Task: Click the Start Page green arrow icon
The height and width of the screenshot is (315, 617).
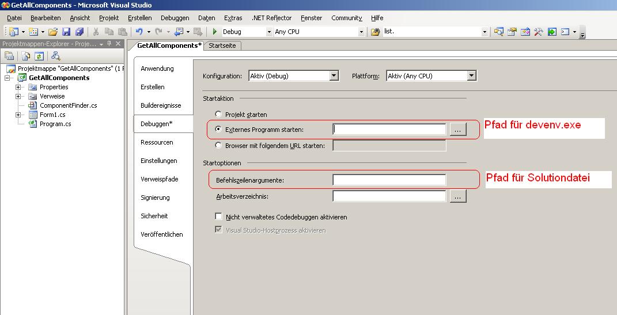Action: (x=552, y=32)
